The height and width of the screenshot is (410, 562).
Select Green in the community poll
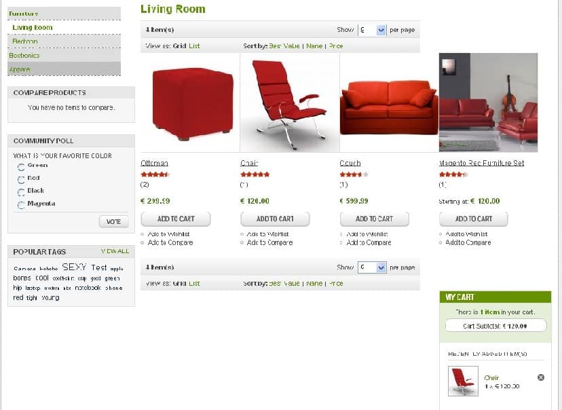click(x=21, y=167)
